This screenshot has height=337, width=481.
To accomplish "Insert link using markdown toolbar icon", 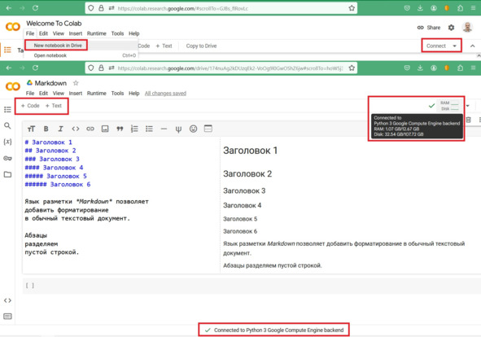I will (90, 129).
